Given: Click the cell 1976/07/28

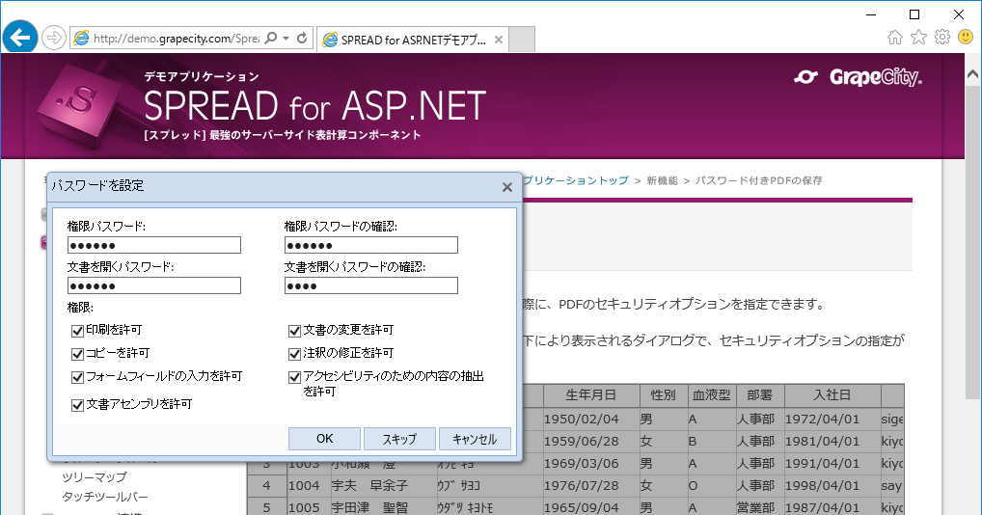Looking at the screenshot, I should [591, 486].
